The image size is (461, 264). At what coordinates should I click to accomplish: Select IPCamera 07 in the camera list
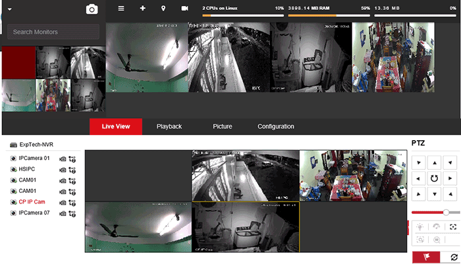pos(34,213)
